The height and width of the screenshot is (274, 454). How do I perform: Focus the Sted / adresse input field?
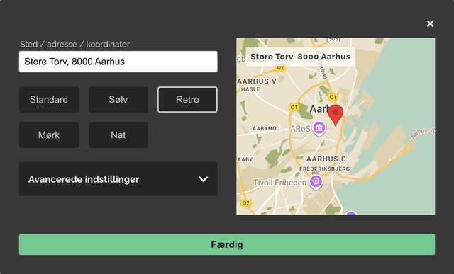click(x=118, y=62)
